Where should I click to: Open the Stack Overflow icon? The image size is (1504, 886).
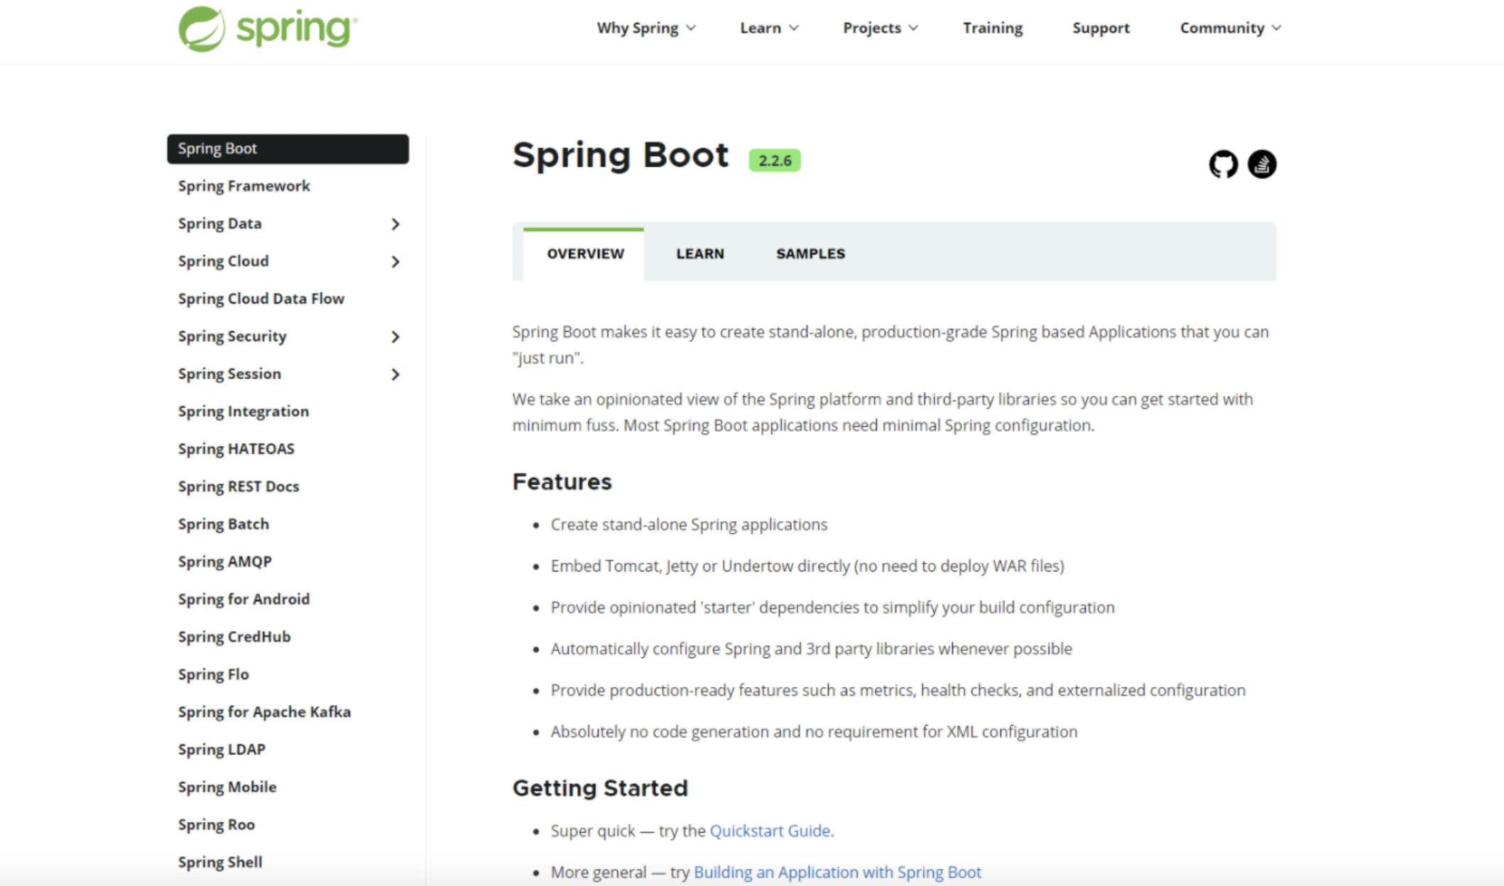click(1262, 165)
